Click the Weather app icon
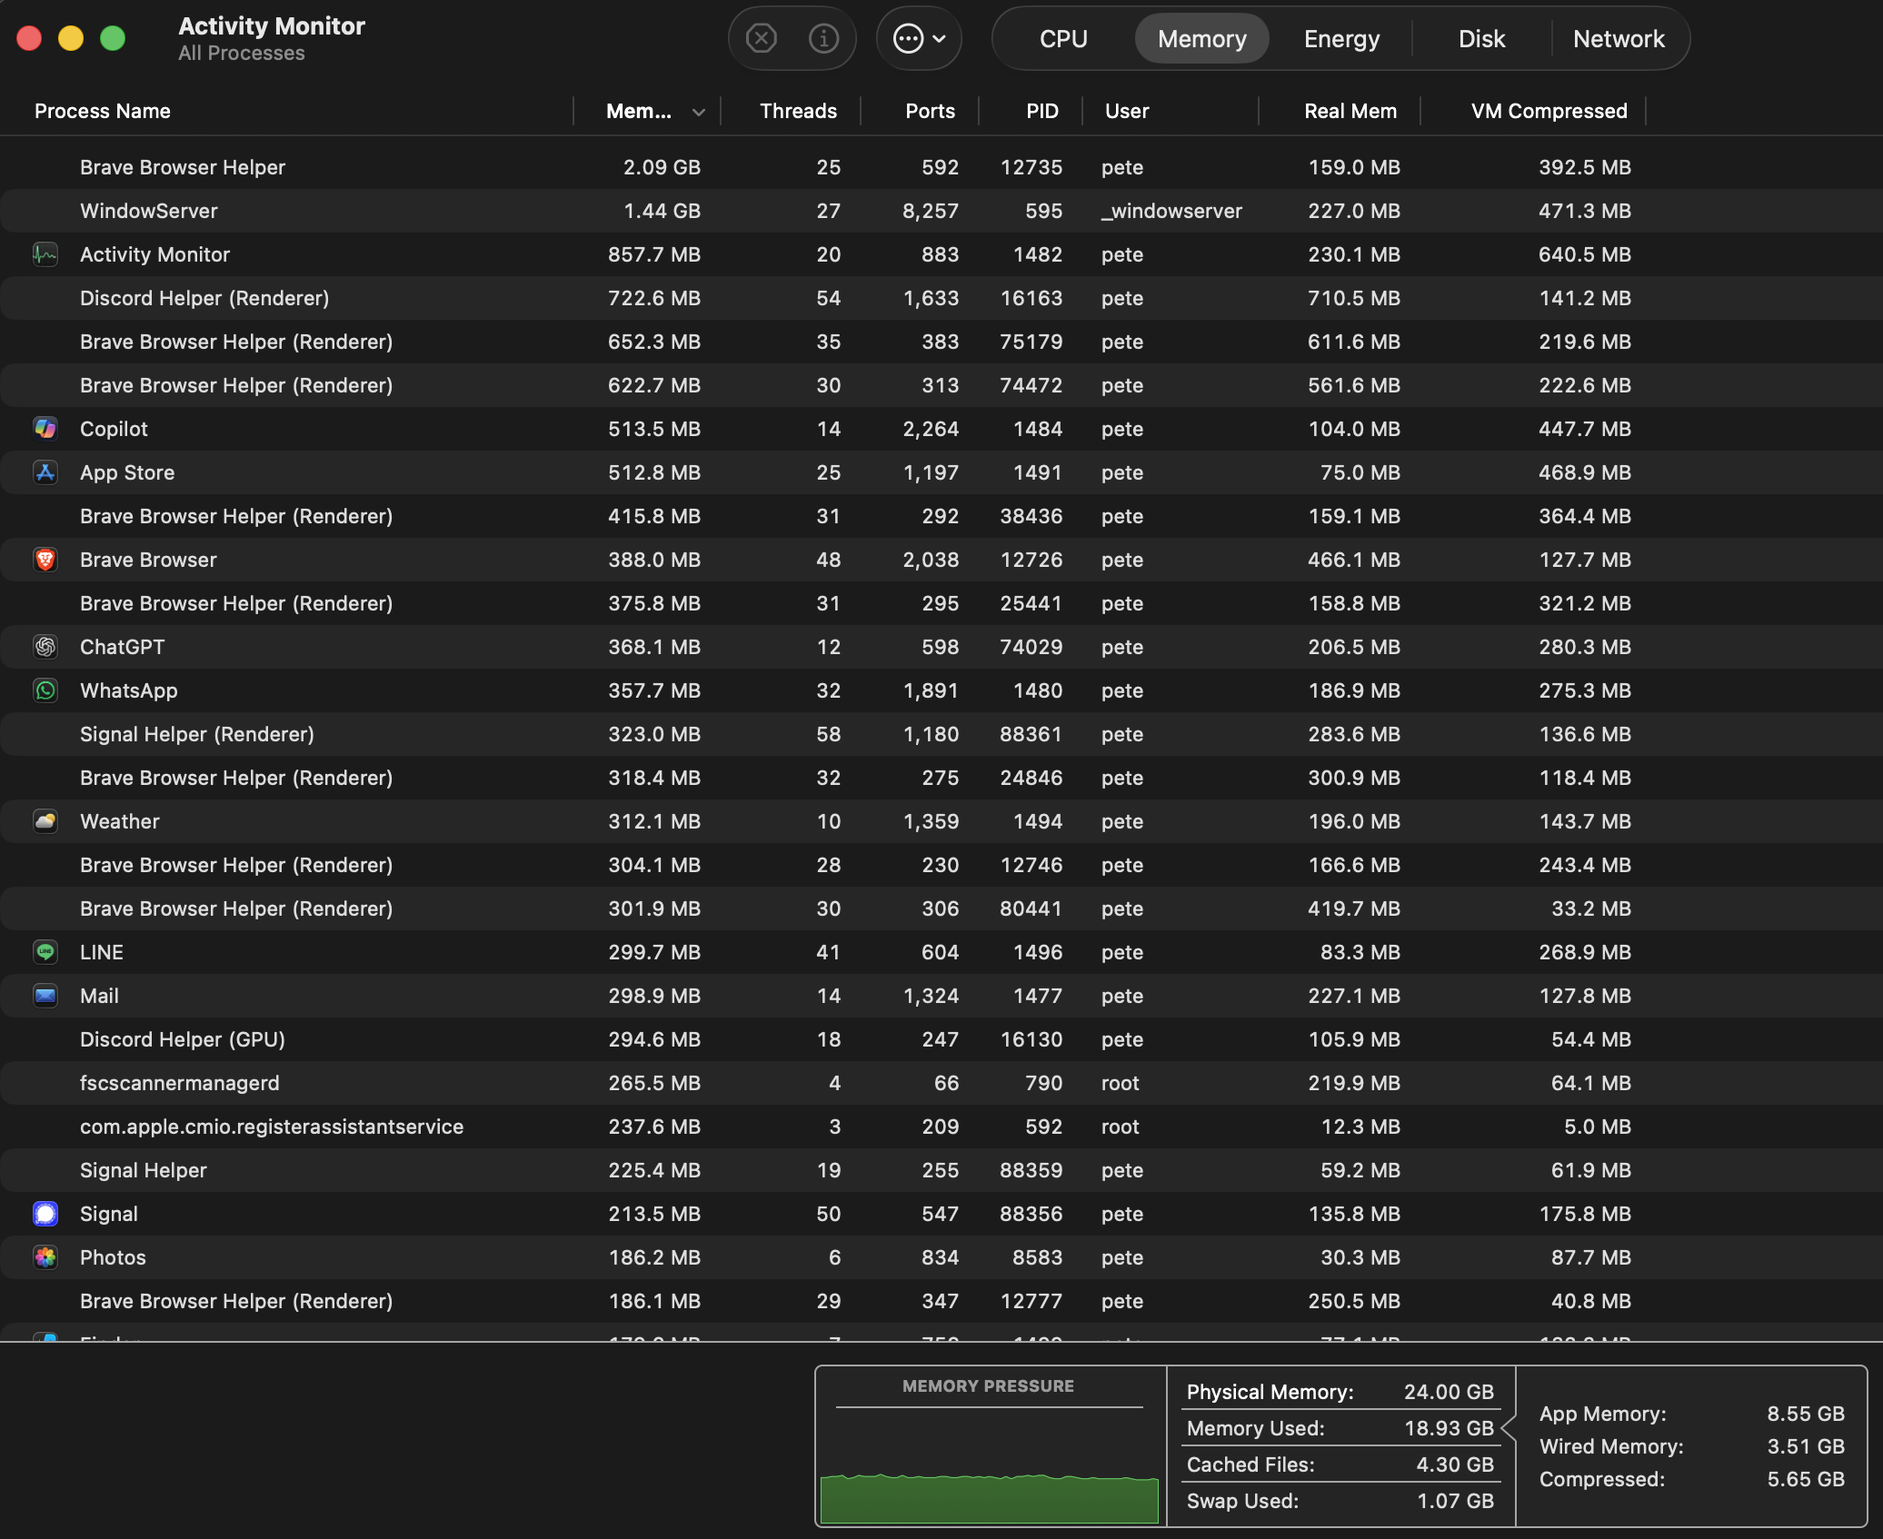1883x1539 pixels. pyautogui.click(x=45, y=821)
